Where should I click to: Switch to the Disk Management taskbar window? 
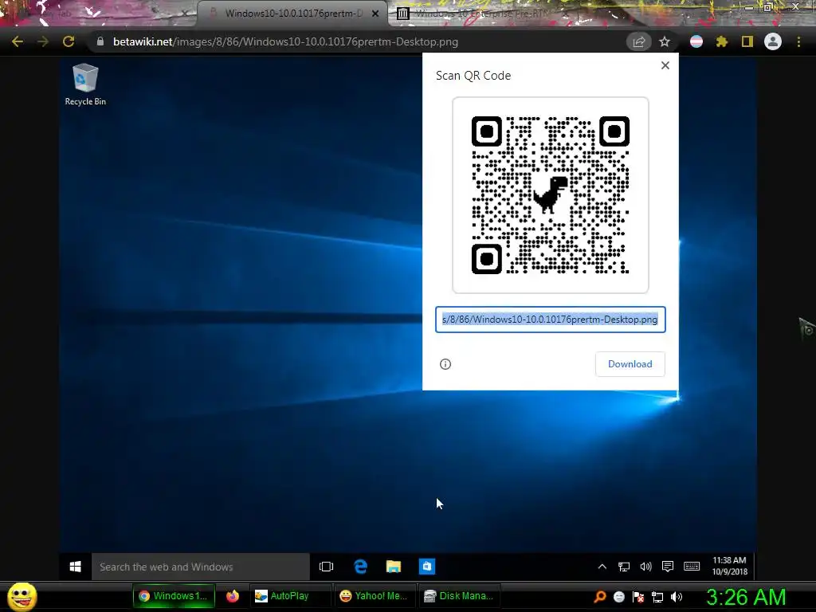460,596
